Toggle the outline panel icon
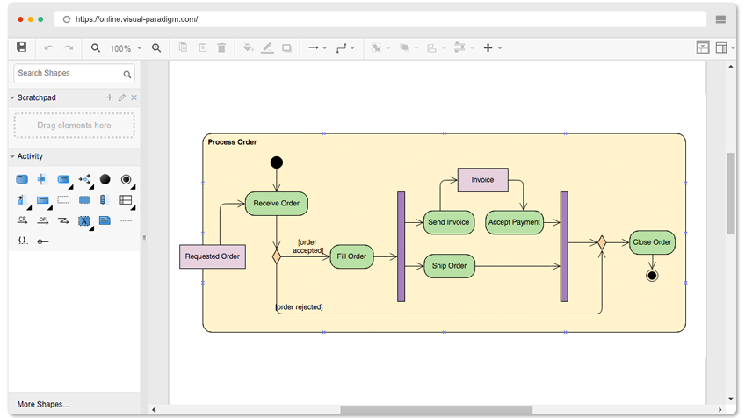The height and width of the screenshot is (418, 745). [x=703, y=47]
